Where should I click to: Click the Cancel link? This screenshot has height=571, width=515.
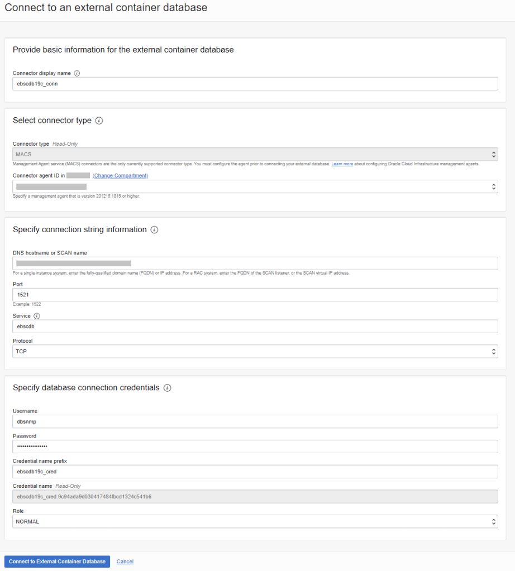pos(125,562)
